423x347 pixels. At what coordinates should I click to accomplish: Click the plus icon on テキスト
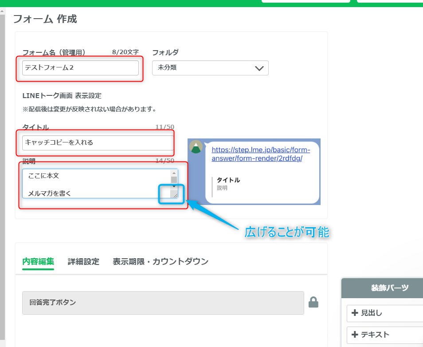pyautogui.click(x=354, y=335)
